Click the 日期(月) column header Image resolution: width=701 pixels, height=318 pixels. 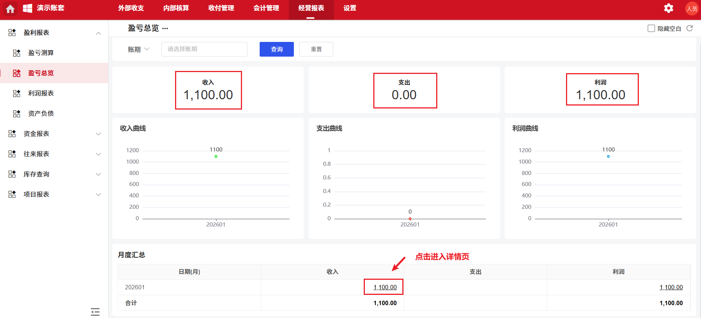point(189,272)
